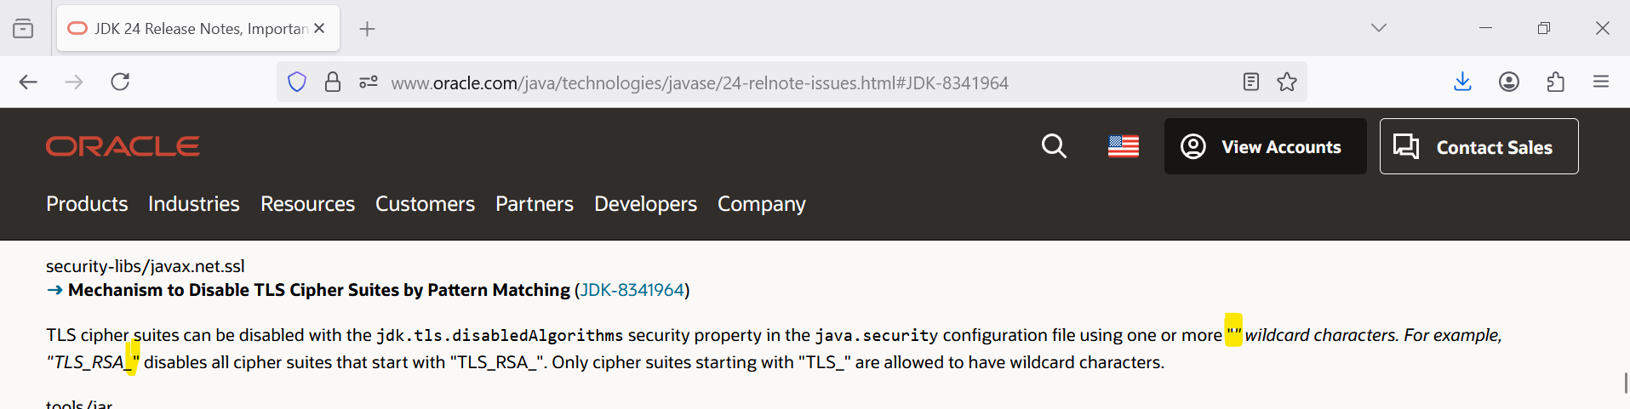
Task: Click the tracking protection shield icon
Action: 296,82
